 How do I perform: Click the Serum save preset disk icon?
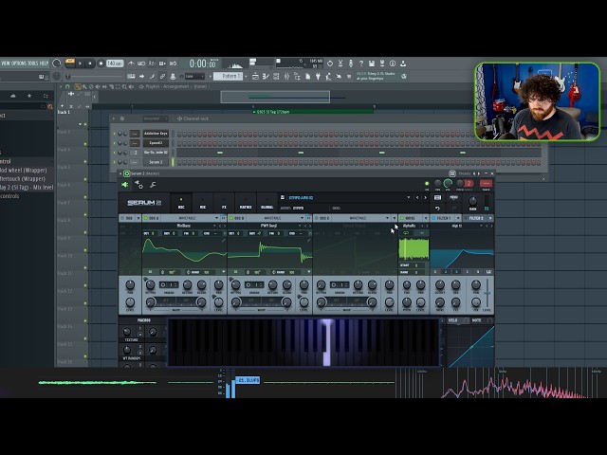tap(283, 198)
